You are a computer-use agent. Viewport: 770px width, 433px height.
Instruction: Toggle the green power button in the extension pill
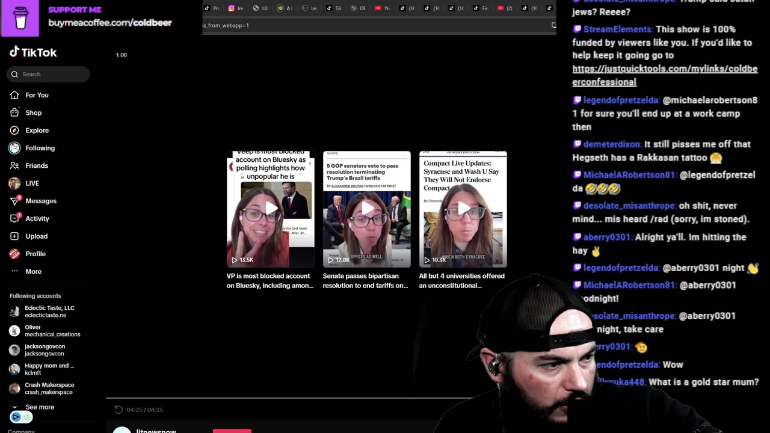pos(26,417)
